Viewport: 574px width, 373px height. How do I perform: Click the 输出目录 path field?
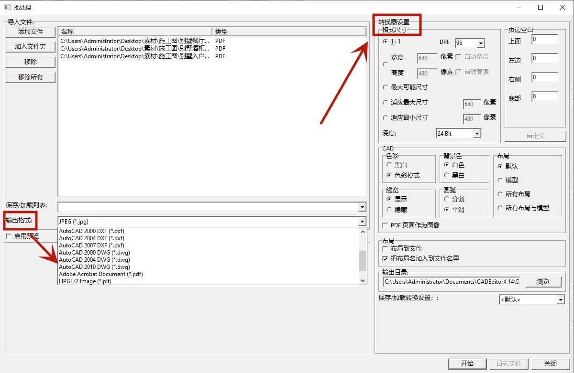(452, 282)
